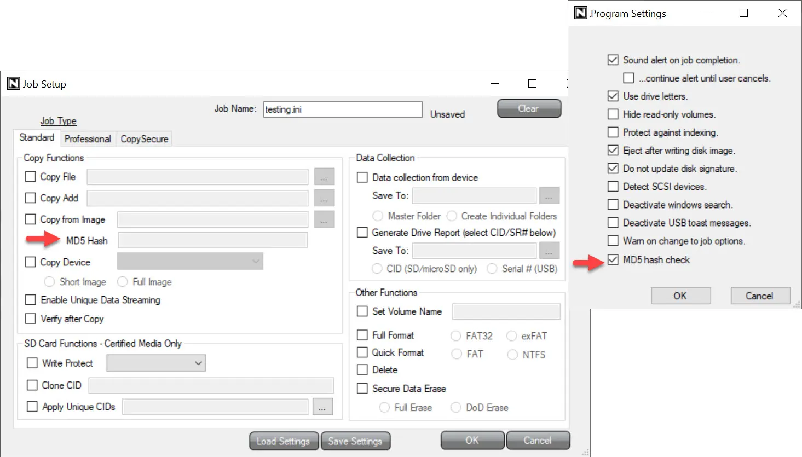Select the exFAT radio button
This screenshot has height=457, width=802.
pyautogui.click(x=512, y=335)
